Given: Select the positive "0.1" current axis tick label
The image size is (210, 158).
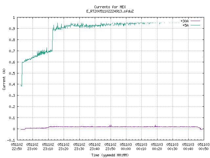Looking at the screenshot, I should pos(12,118).
